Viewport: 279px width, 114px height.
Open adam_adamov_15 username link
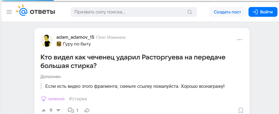coord(75,37)
